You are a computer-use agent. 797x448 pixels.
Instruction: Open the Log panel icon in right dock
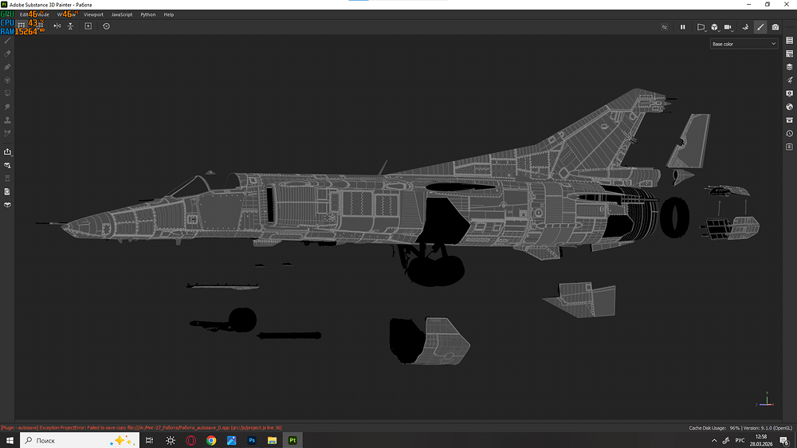pyautogui.click(x=789, y=147)
